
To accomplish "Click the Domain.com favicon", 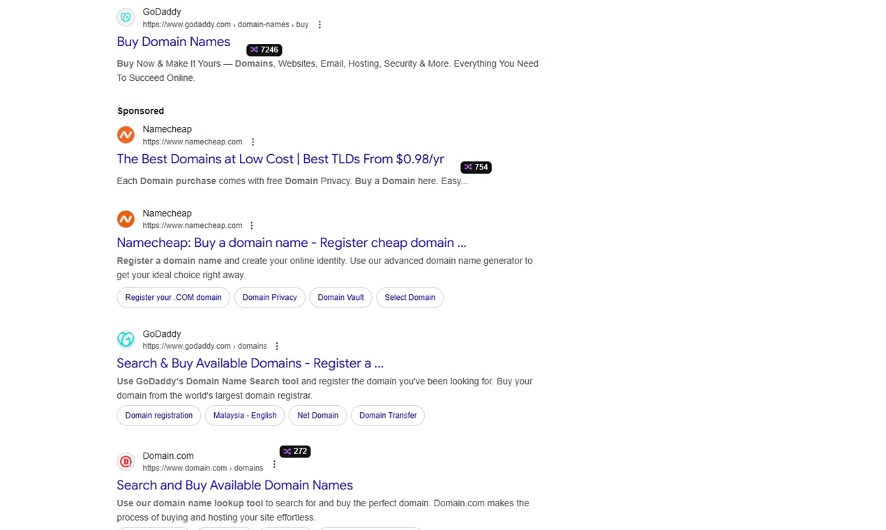I will (x=126, y=461).
